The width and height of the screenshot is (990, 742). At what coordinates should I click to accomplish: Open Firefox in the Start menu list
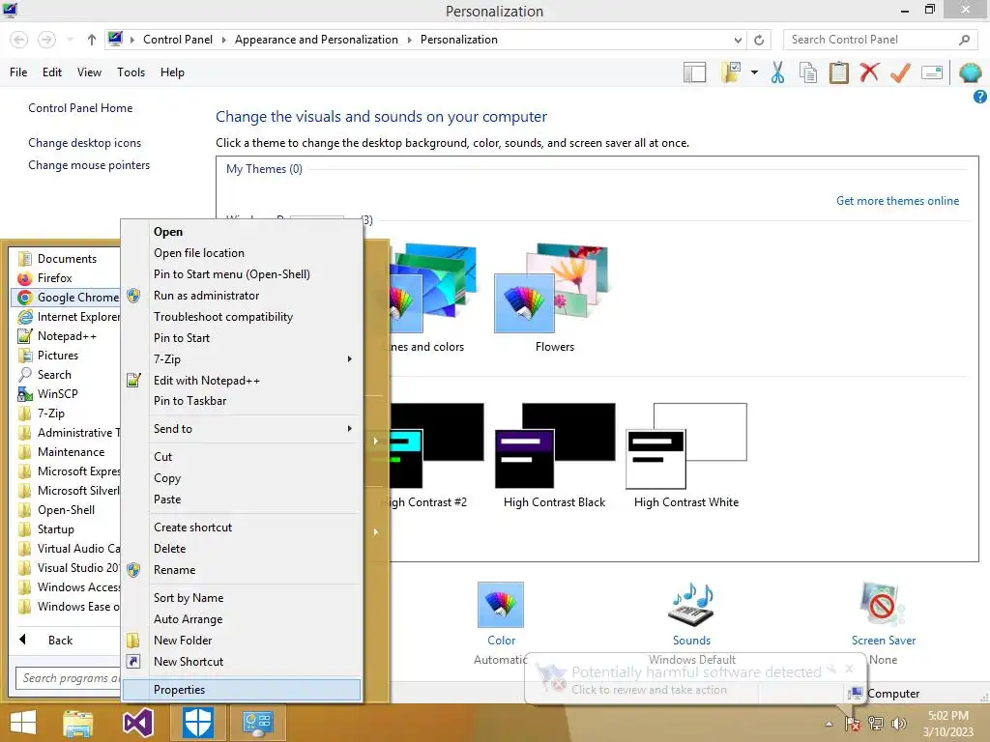coord(54,278)
